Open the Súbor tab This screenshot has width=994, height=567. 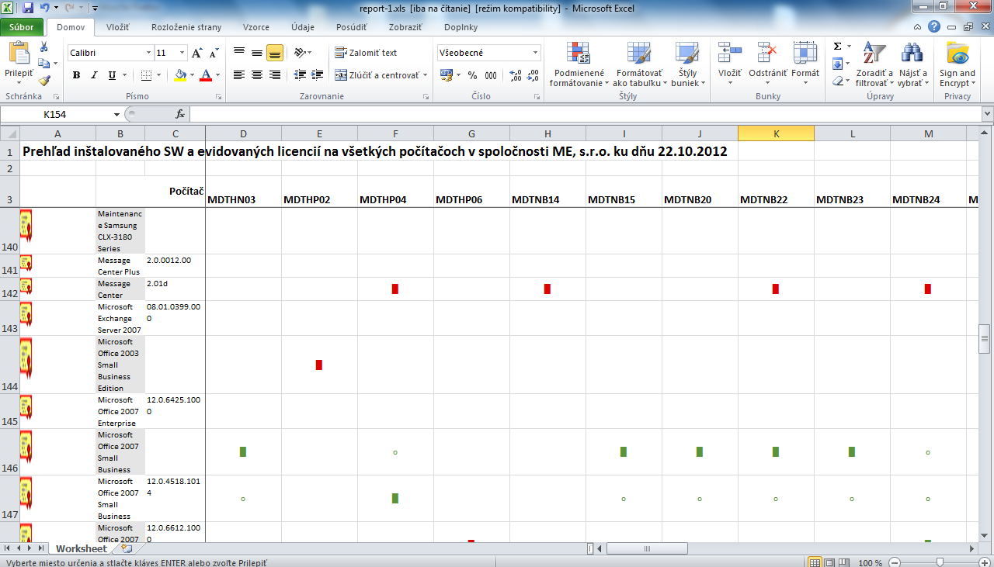point(22,26)
